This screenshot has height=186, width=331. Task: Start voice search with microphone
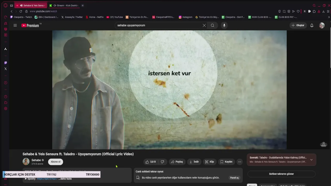click(x=224, y=25)
